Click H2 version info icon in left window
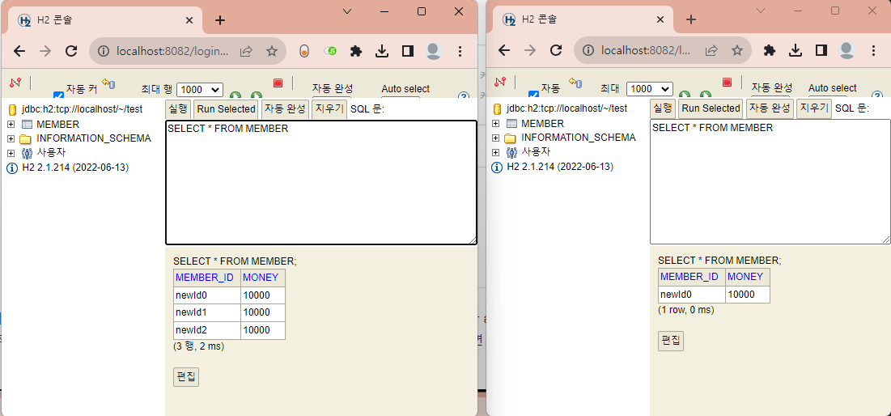 pyautogui.click(x=12, y=168)
